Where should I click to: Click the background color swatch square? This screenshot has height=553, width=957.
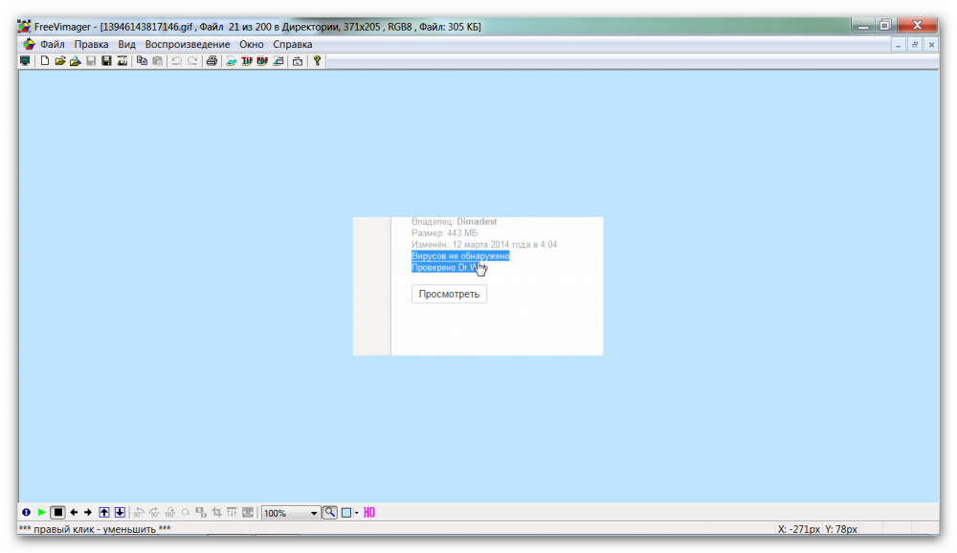coord(346,513)
